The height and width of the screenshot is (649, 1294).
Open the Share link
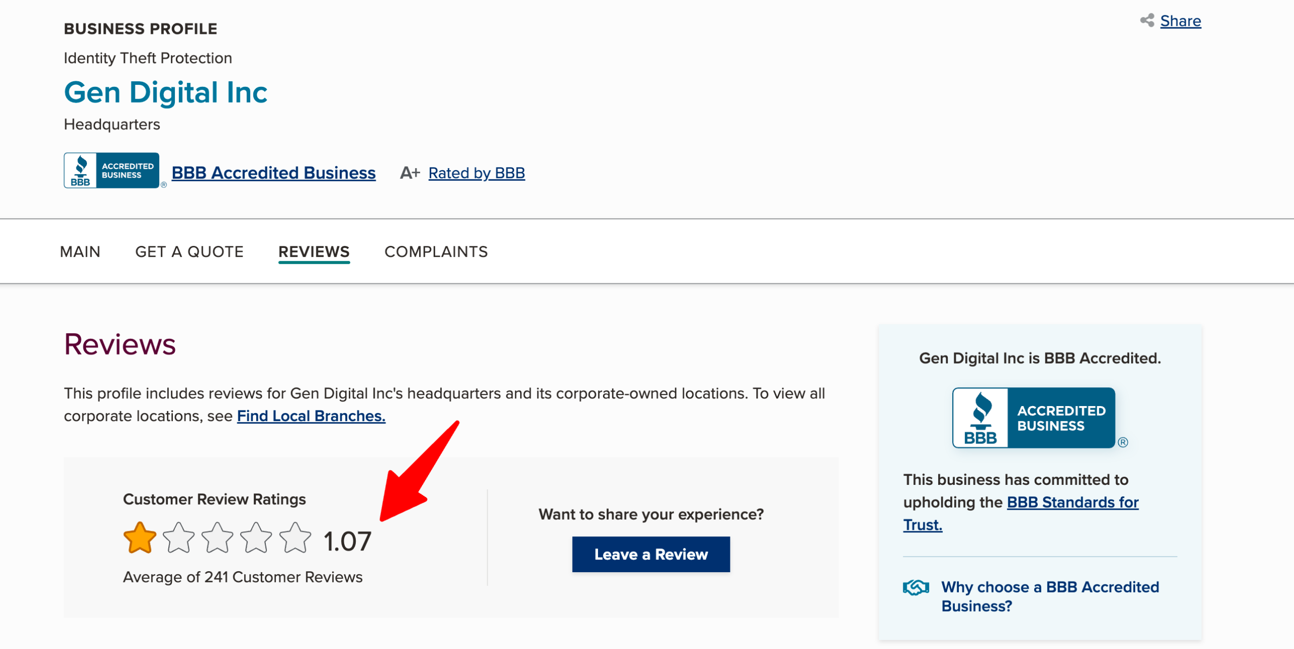tap(1180, 21)
